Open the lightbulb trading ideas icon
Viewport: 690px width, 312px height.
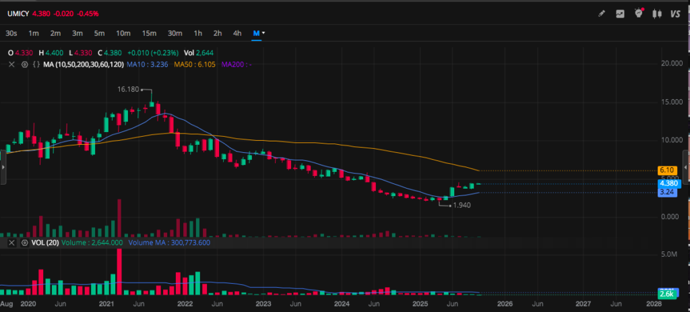point(638,13)
